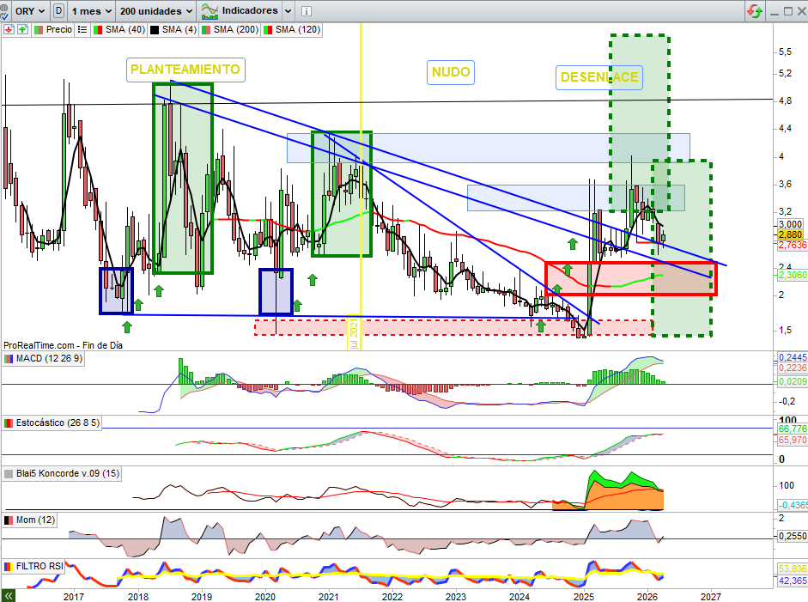Click the SMA (200) color swatch
This screenshot has height=602, width=808.
coord(206,30)
